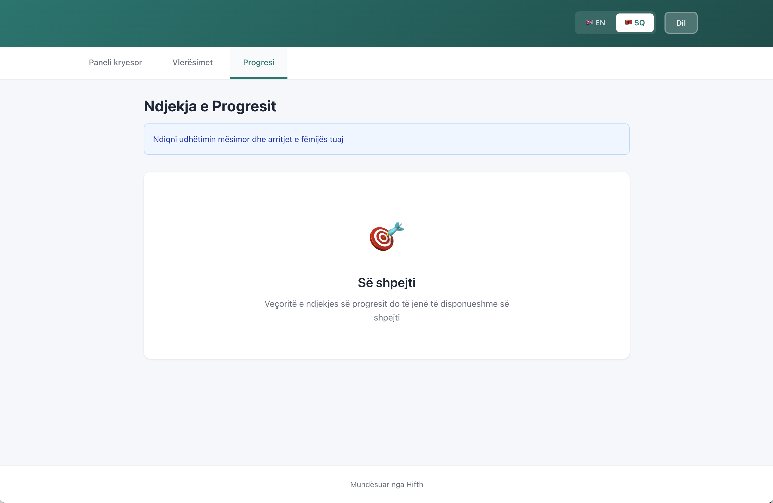Click the target emoji on the coming soon card
Viewport: 773px width, 503px height.
tap(386, 237)
